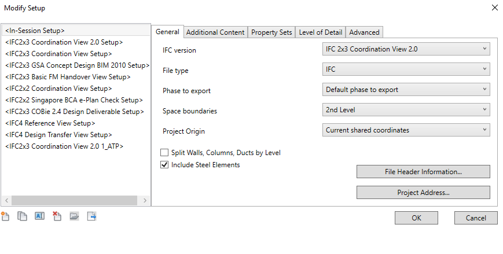Viewport: 503px width, 254px height.
Task: Expand the Project Origin dropdown
Action: (x=406, y=130)
